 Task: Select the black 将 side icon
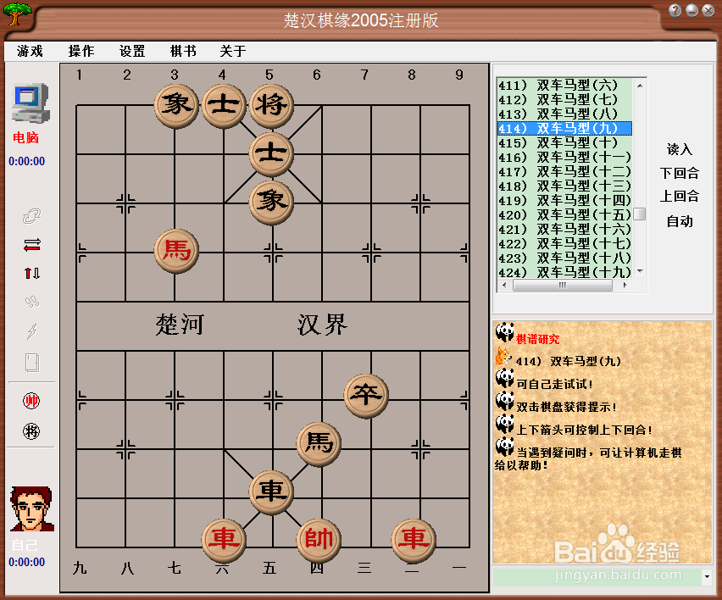tap(31, 431)
